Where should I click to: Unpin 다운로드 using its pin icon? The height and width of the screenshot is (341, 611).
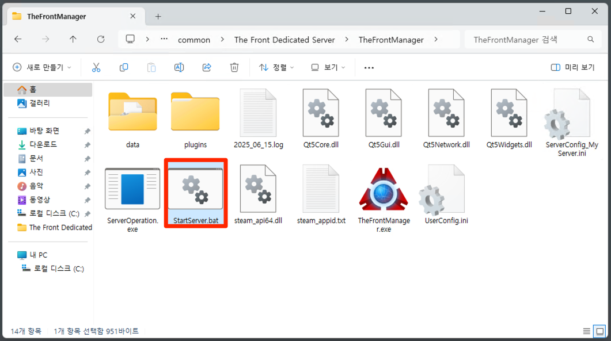pos(88,145)
